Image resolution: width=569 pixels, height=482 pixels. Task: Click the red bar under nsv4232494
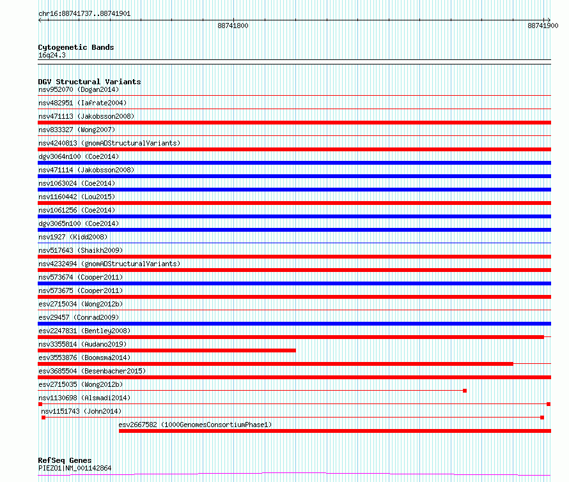pos(294,270)
